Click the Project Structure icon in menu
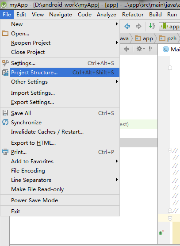The width and height of the screenshot is (180, 246). point(5,73)
